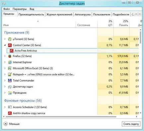144x131 pixels.
Task: Click the Firefox icon in process list
Action: pyautogui.click(x=10, y=56)
